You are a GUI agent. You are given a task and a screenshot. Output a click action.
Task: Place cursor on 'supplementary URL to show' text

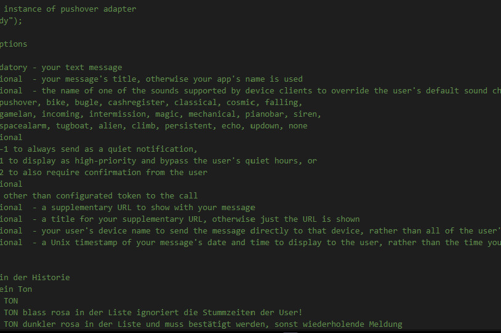(111, 207)
